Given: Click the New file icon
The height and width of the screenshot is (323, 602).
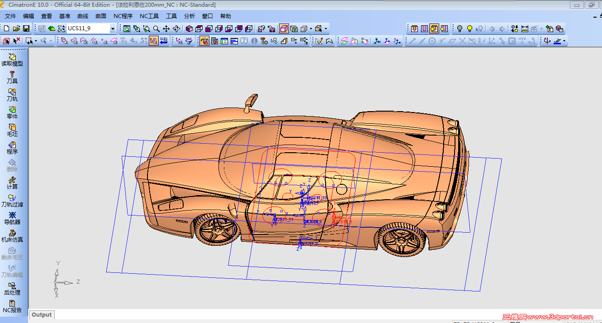Looking at the screenshot, I should 7,28.
